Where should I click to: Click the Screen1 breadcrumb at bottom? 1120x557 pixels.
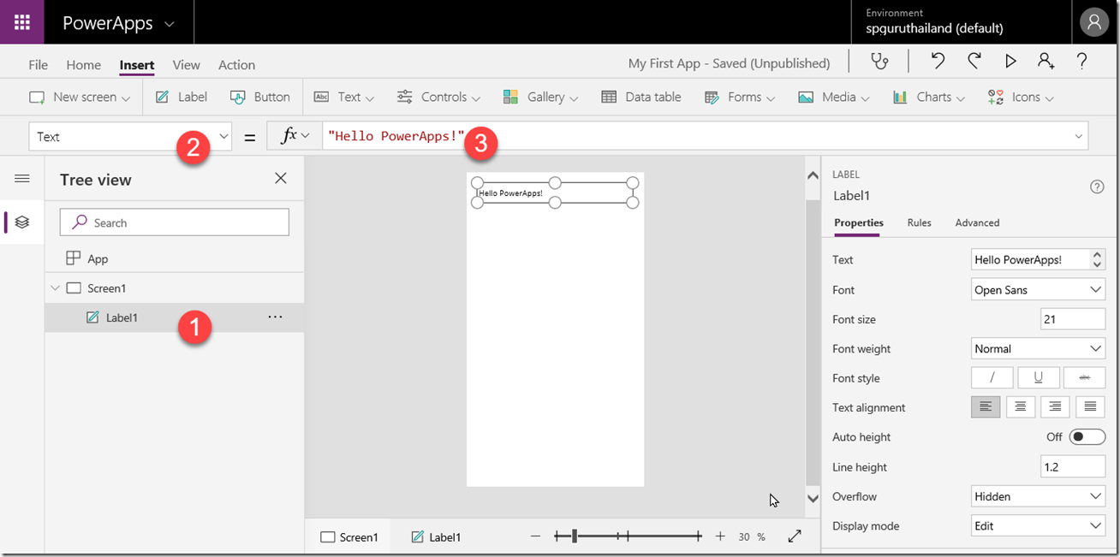349,537
